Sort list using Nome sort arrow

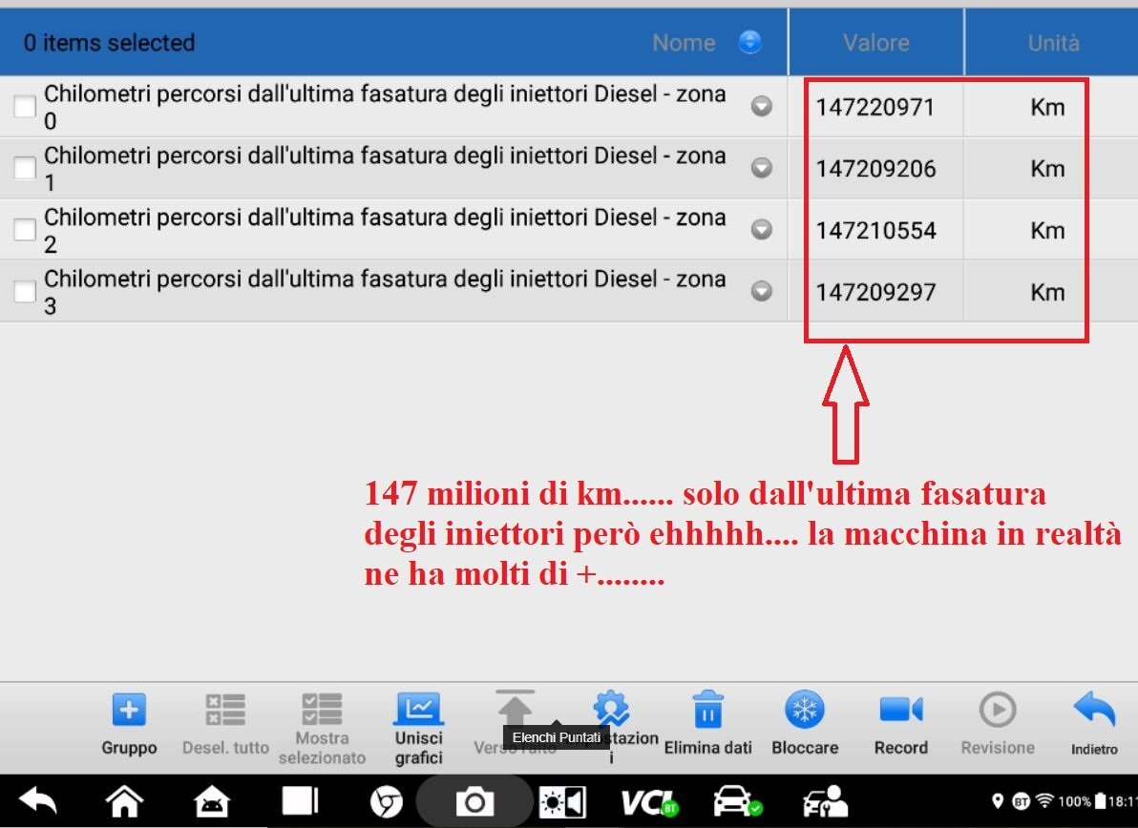click(x=751, y=42)
